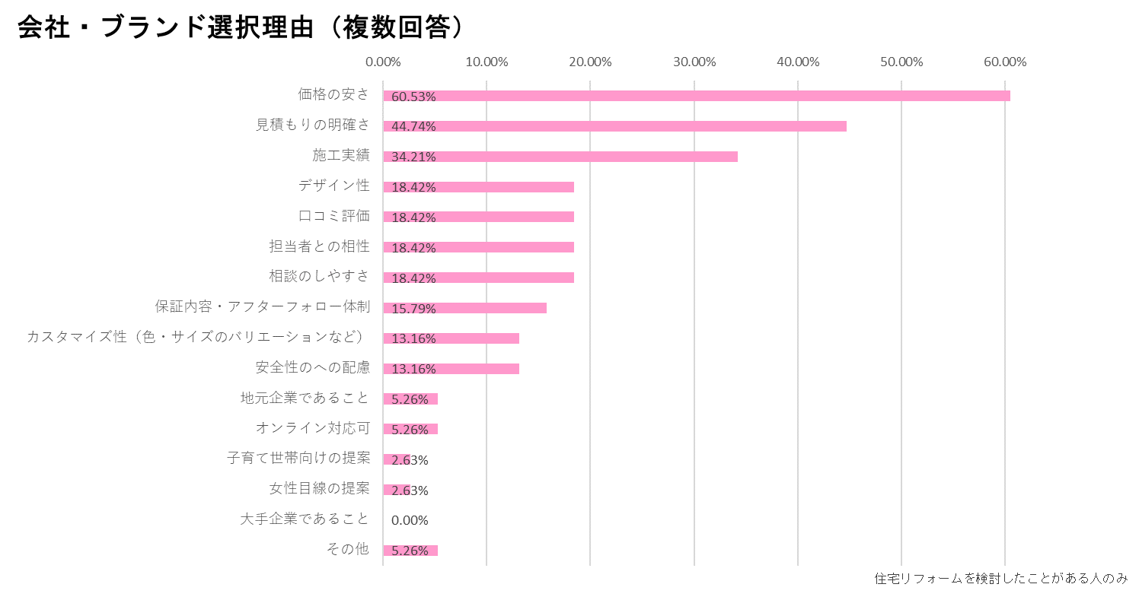The image size is (1139, 600).
Task: Click the 相談のしやすさ bar
Action: point(478,278)
